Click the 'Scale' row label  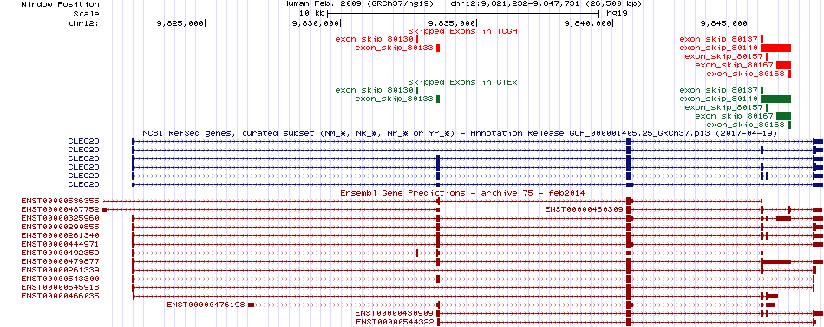87,14
